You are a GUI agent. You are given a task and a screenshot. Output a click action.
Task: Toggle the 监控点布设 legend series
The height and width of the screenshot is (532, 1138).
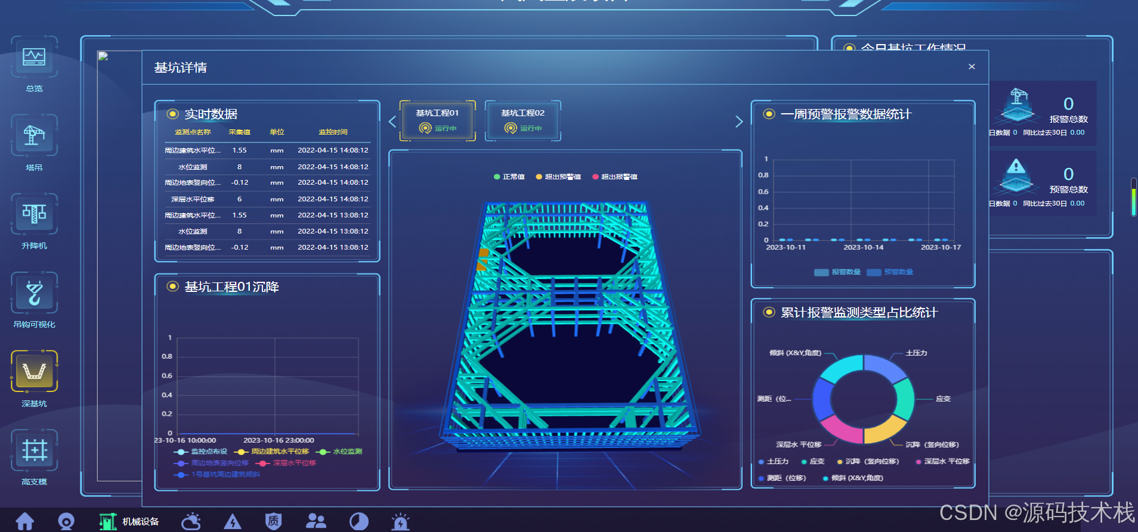point(200,452)
